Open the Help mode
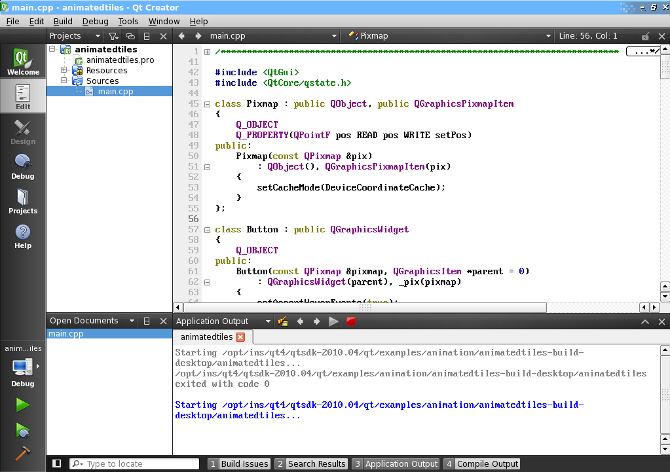Viewport: 670px width, 472px height. pos(23,236)
